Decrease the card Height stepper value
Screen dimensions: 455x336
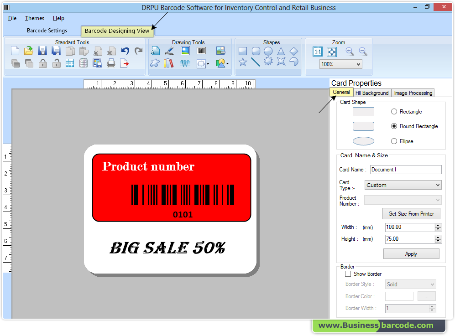pos(438,241)
